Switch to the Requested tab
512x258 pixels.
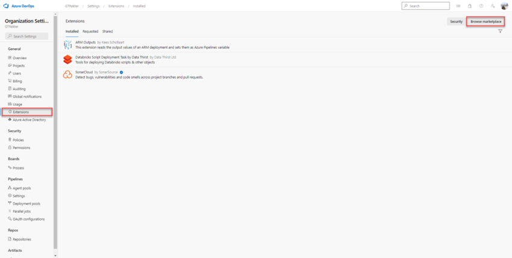tap(90, 31)
